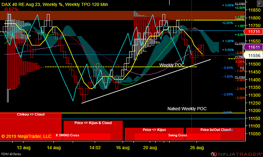The height and width of the screenshot is (157, 263).
Task: Click the blue - 2.00% level label
Action: coord(227,94)
